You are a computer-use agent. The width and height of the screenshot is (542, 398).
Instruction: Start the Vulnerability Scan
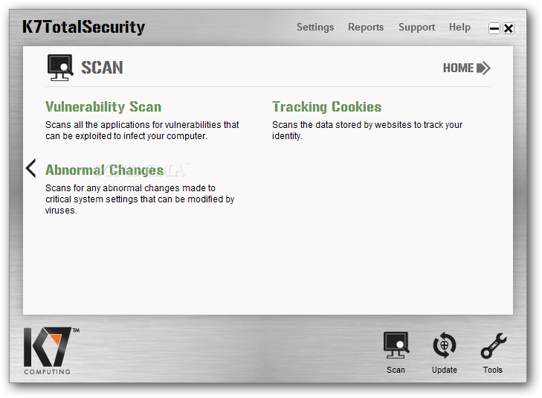pos(103,106)
